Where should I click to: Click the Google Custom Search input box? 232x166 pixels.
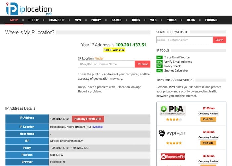189,40
